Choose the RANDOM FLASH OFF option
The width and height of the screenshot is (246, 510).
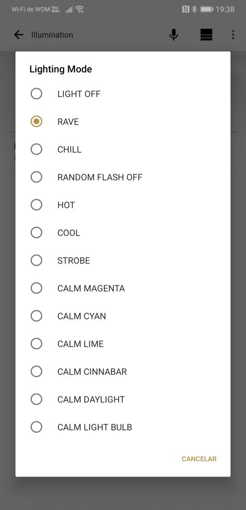pyautogui.click(x=123, y=177)
